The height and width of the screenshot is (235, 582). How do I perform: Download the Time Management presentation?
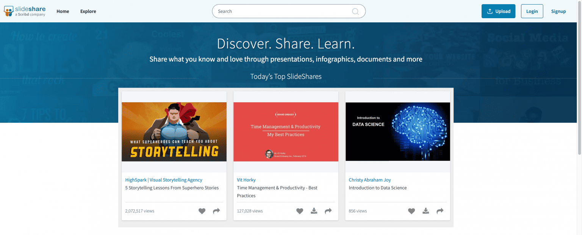pyautogui.click(x=314, y=211)
